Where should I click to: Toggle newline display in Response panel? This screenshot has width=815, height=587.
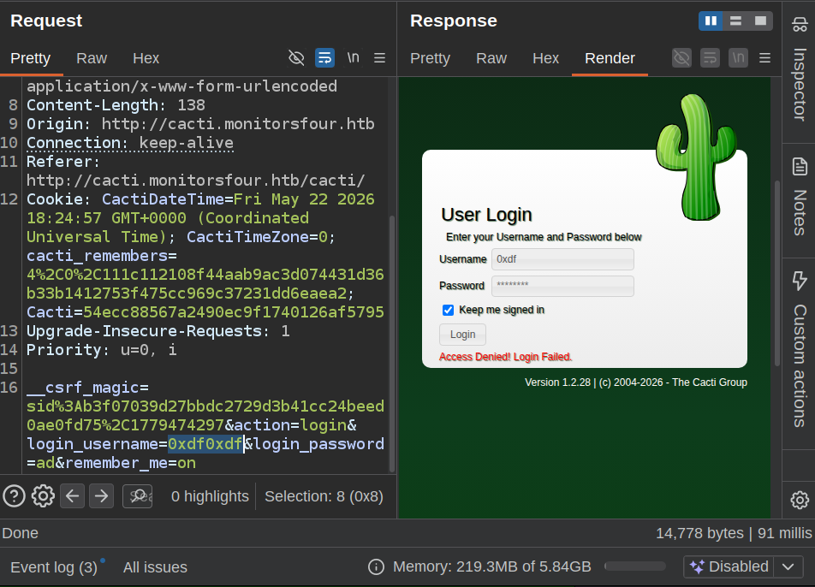point(738,57)
